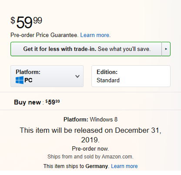Click the PC label in Platform selector
181x175 pixels.
(28, 80)
